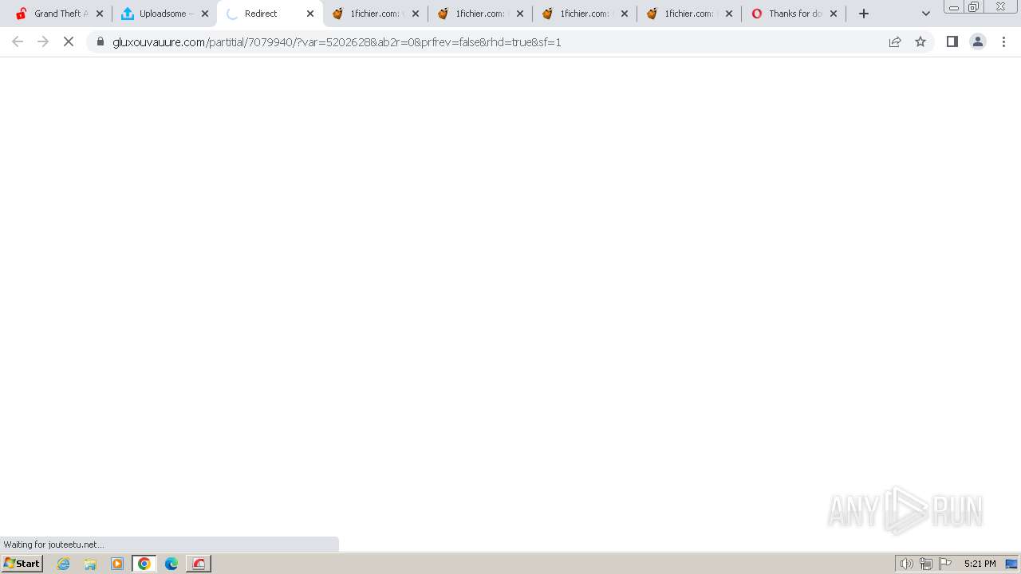
Task: Click the 'Waiting for jouteetu.net' status text
Action: click(53, 545)
